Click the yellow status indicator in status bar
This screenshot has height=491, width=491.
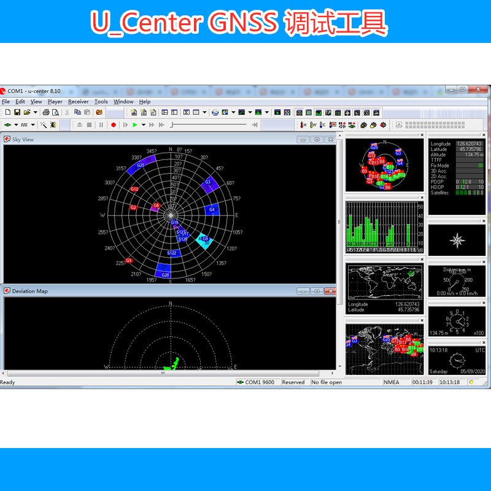click(471, 382)
